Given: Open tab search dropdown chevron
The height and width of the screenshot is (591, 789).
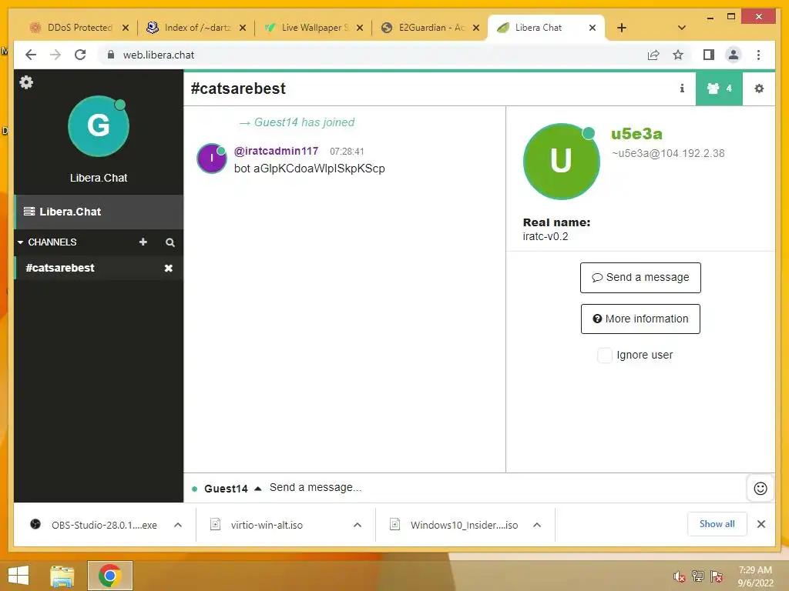Looking at the screenshot, I should (x=682, y=28).
